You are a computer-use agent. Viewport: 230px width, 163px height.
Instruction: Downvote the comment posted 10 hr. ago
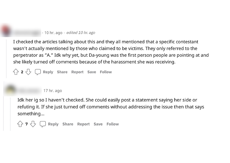28,72
